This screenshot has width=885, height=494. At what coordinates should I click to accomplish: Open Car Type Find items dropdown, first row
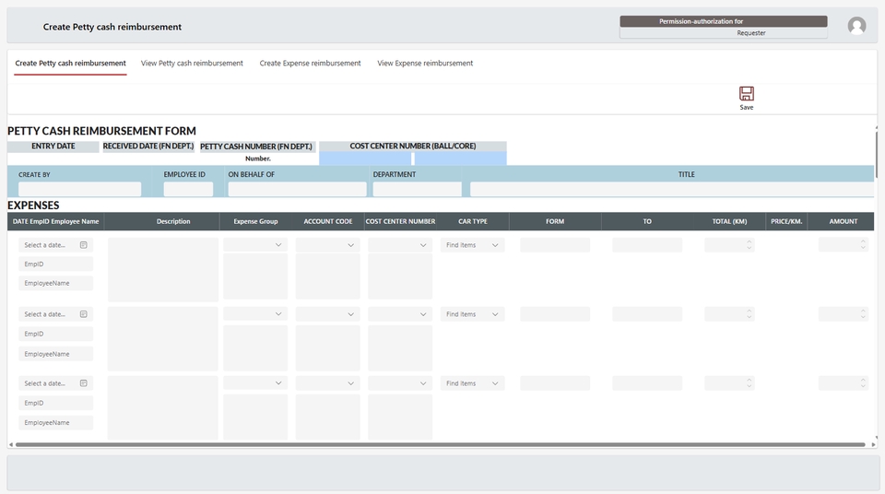472,245
